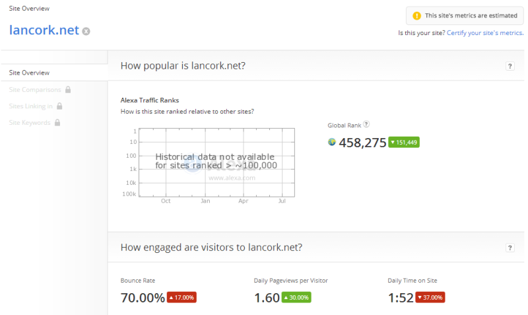
Task: Click the green 151,449 rank change badge
Action: pos(404,142)
